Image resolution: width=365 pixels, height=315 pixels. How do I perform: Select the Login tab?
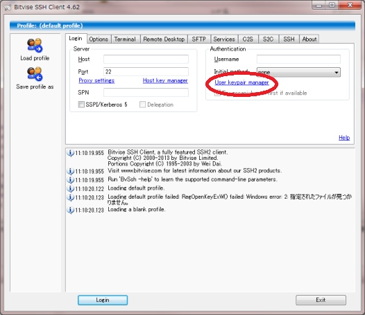pos(76,38)
